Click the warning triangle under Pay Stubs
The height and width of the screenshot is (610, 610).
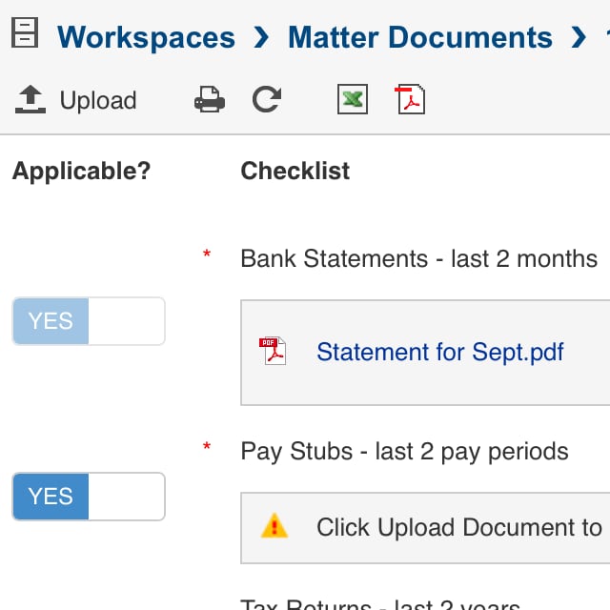[274, 526]
